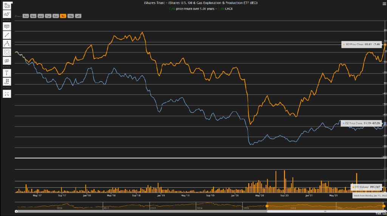Click the orange IEO endpoint marker
The height and width of the screenshot is (216, 387).
(384, 45)
